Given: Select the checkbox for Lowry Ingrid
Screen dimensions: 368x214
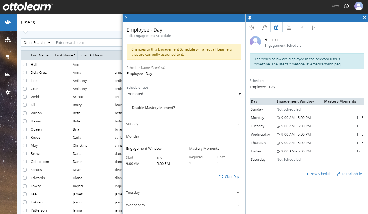Looking at the screenshot, I should (25, 186).
